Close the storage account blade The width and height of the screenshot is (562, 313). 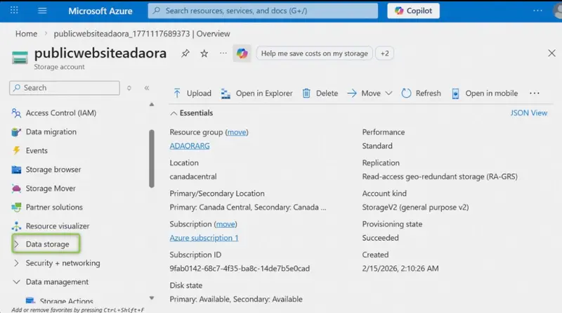[551, 53]
